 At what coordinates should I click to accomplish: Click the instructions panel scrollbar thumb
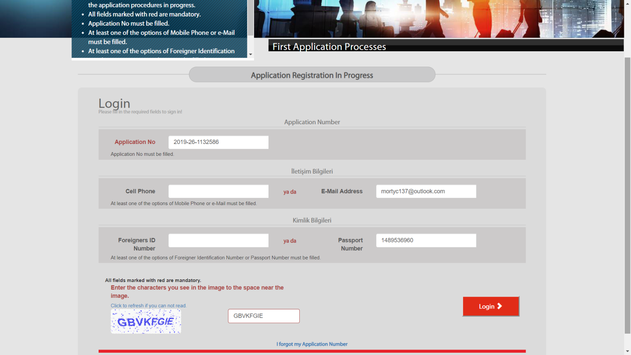point(250,20)
